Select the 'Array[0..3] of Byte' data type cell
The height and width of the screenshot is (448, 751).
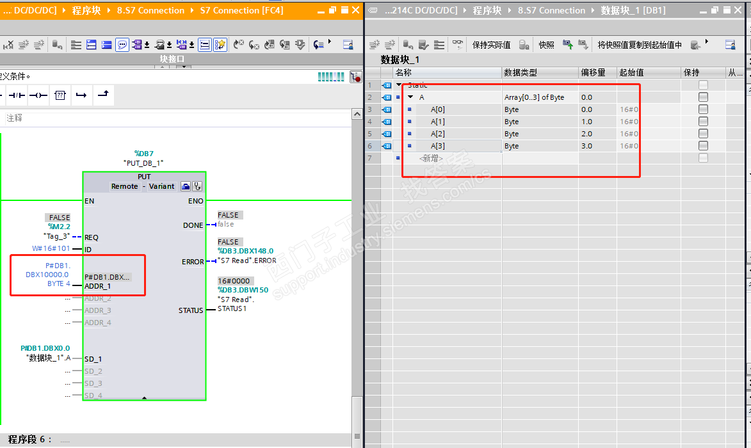tap(540, 97)
